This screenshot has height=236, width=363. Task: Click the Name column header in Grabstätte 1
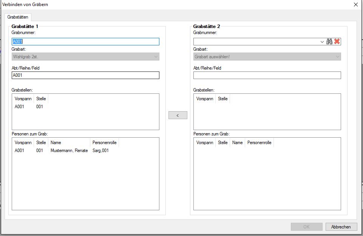point(56,143)
